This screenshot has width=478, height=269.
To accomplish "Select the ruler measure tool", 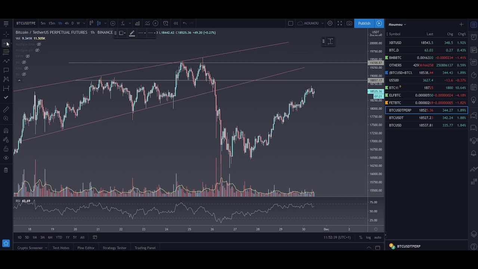I will pos(6,109).
